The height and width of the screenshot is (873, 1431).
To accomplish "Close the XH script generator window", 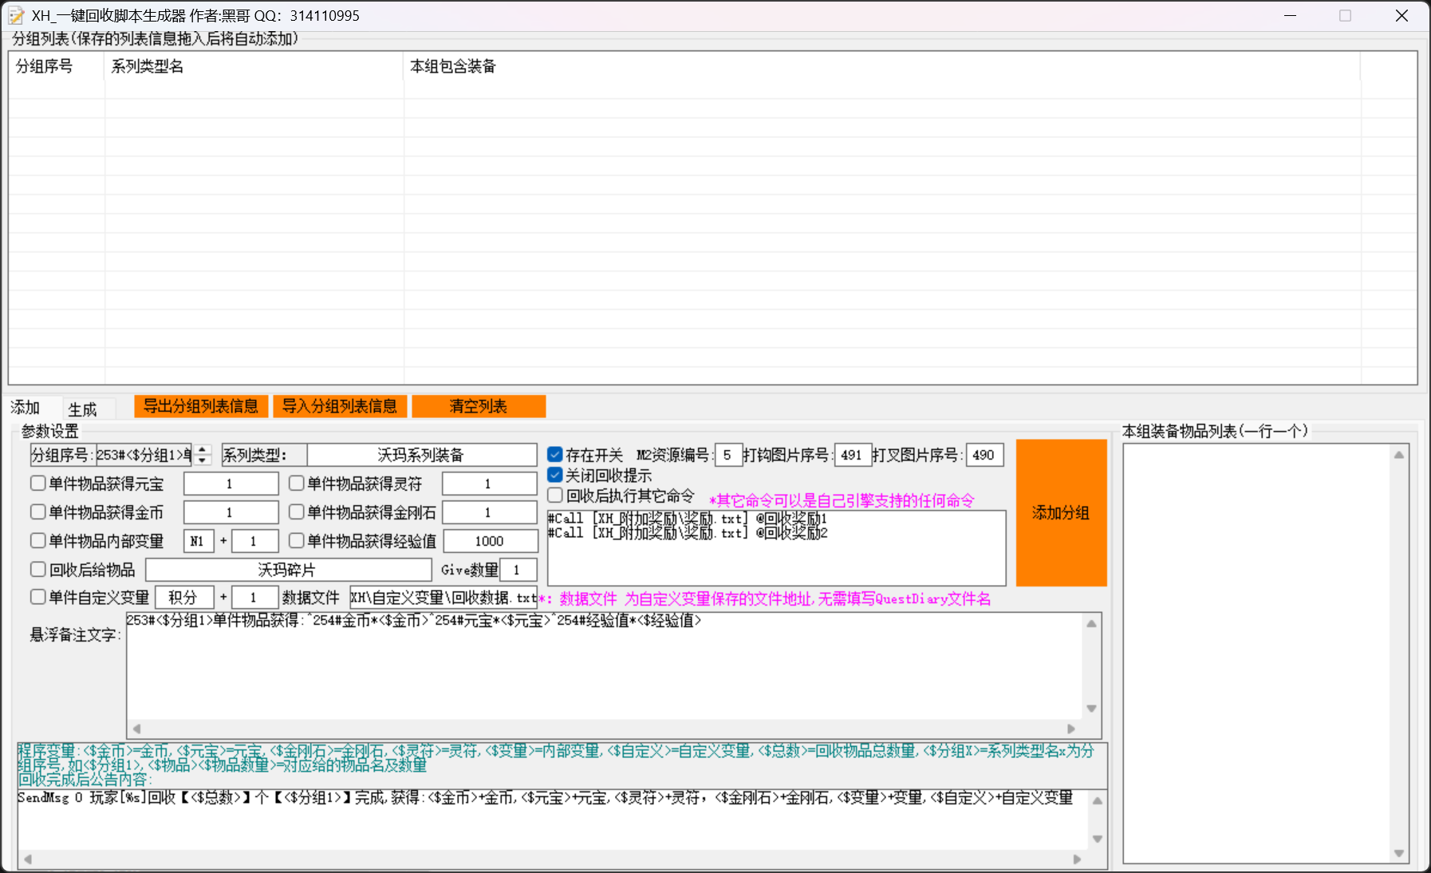I will 1401,16.
